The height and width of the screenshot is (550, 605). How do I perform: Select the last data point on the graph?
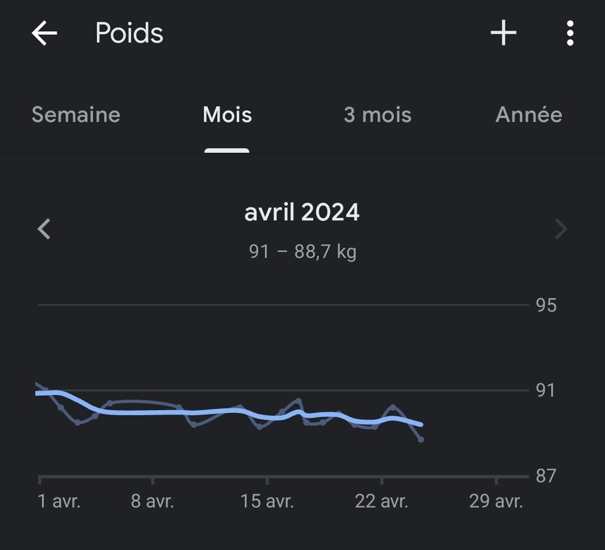[421, 439]
